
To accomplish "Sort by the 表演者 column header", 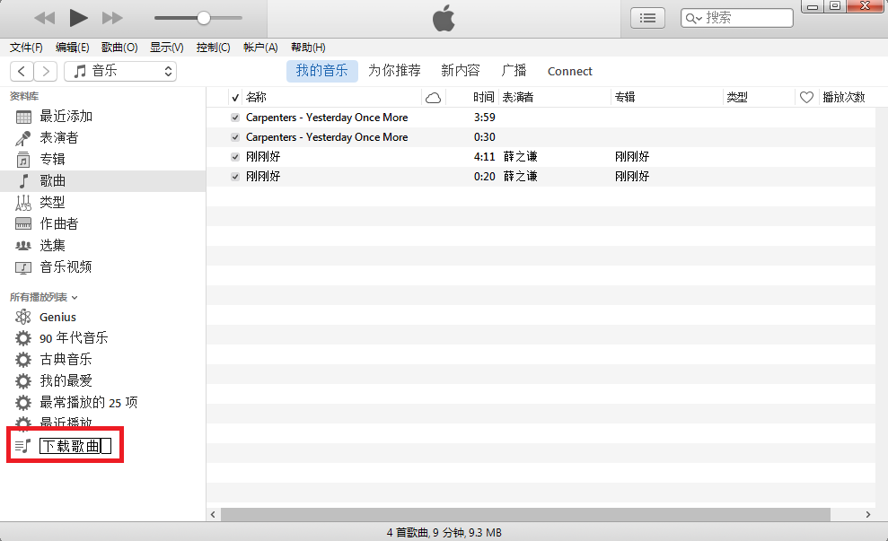I will tap(517, 97).
